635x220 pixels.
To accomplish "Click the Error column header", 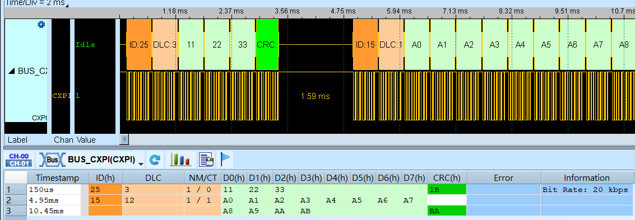I will [503, 177].
